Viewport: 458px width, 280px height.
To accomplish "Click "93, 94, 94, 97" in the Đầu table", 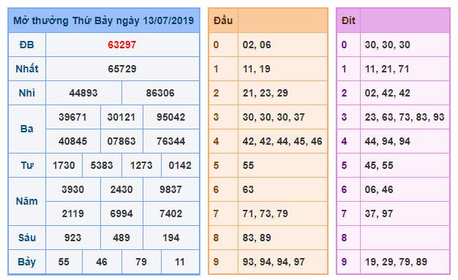I will [x=274, y=262].
